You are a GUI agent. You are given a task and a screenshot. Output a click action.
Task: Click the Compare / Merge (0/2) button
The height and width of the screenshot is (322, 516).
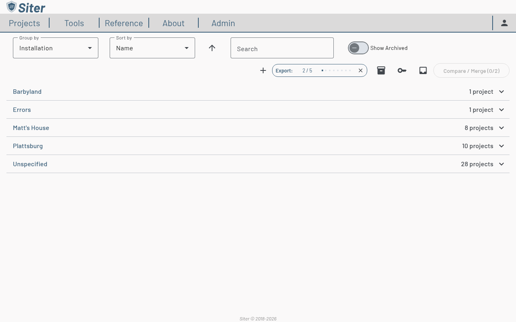coord(471,71)
